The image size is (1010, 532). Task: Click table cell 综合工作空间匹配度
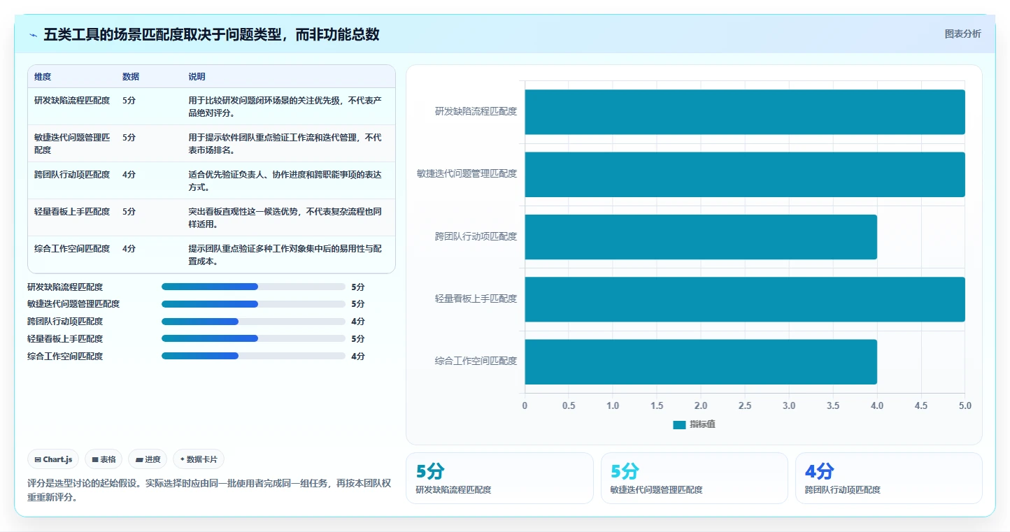(72, 249)
